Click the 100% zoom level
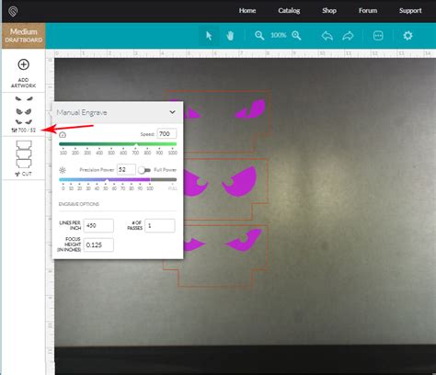This screenshot has height=375, width=436. (x=278, y=35)
